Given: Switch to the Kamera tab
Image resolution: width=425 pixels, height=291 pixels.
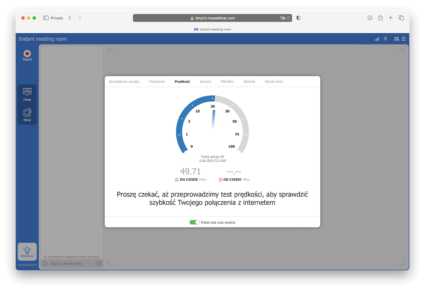Looking at the screenshot, I should [205, 81].
